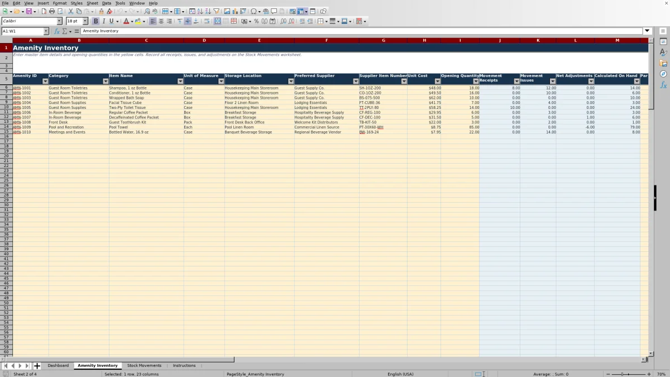Viewport: 670px width, 377px height.
Task: Click the Print icon in toolbar
Action: click(x=52, y=11)
